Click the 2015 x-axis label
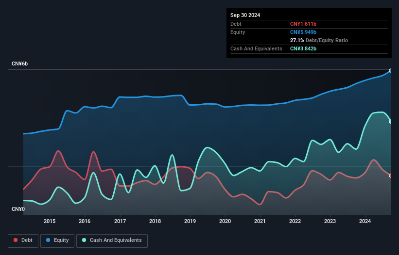This screenshot has height=255, width=399. coord(50,221)
